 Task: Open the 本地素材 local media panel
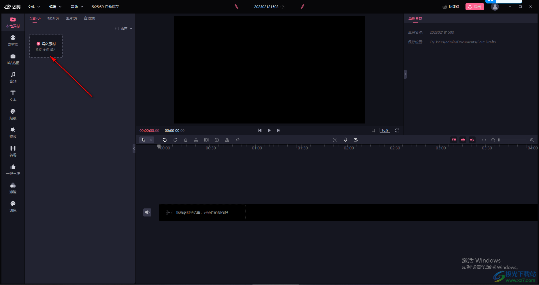(x=13, y=22)
